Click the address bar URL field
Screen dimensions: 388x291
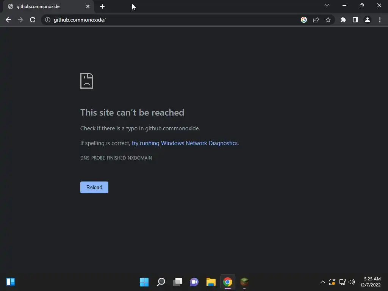pyautogui.click(x=171, y=20)
